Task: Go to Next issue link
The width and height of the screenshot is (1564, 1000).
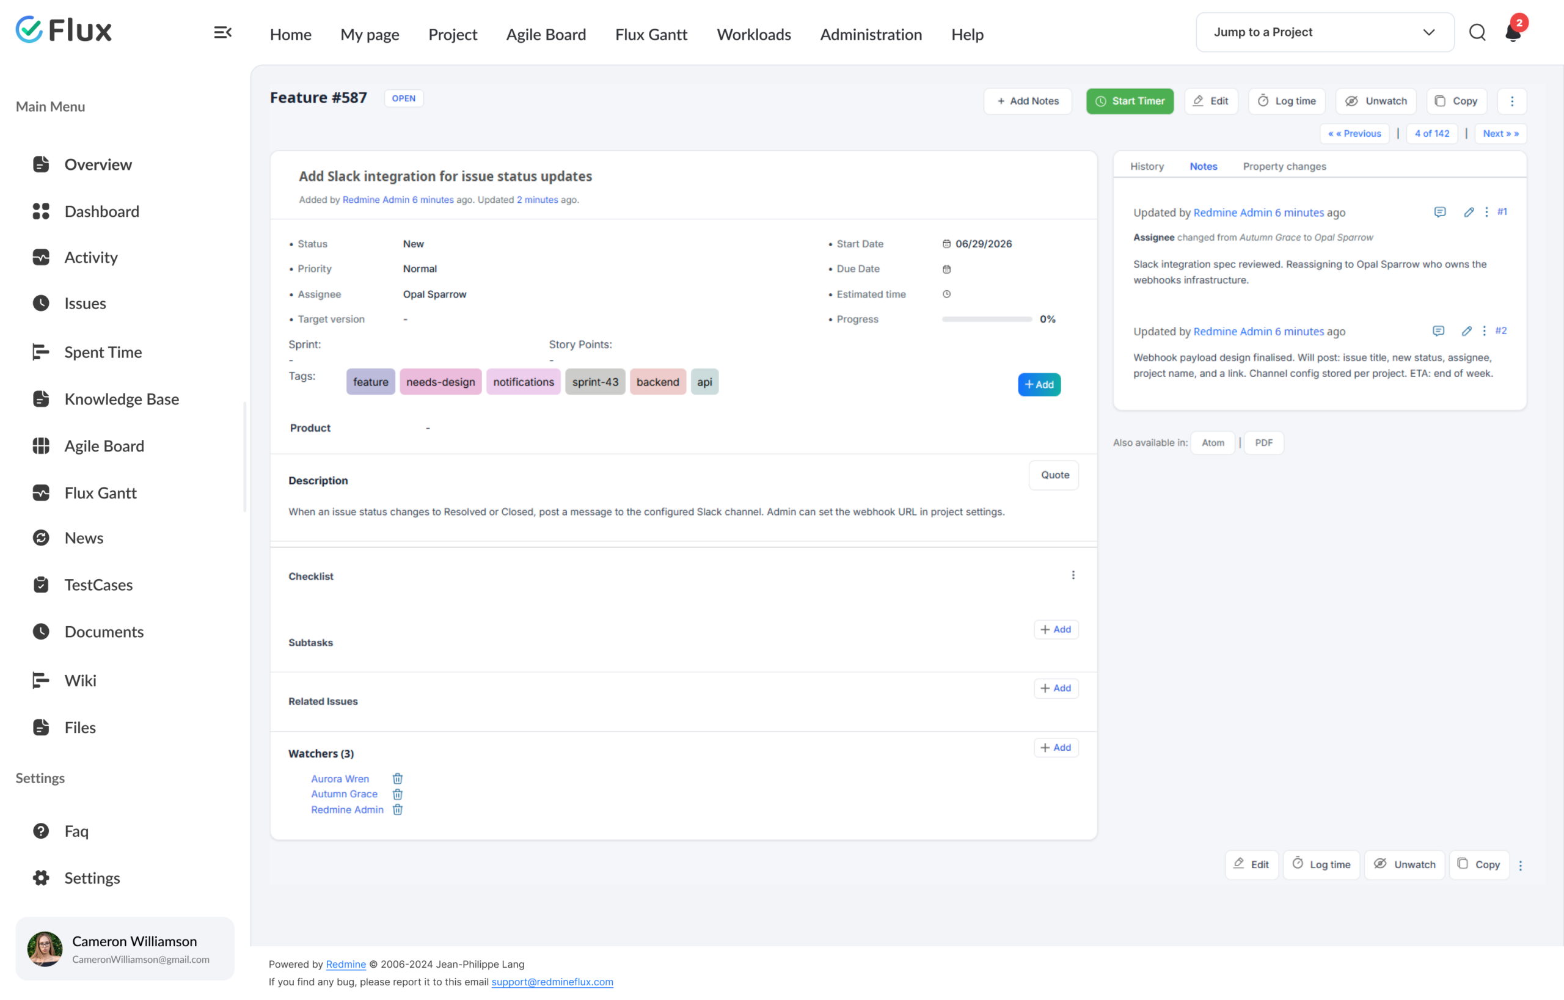Action: [x=1500, y=133]
